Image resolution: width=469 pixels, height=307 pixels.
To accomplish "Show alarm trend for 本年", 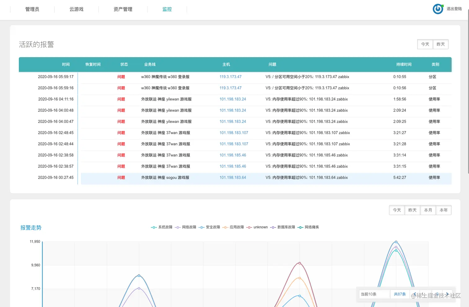I will [444, 210].
